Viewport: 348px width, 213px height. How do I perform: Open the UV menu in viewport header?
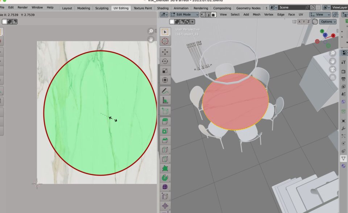[301, 14]
